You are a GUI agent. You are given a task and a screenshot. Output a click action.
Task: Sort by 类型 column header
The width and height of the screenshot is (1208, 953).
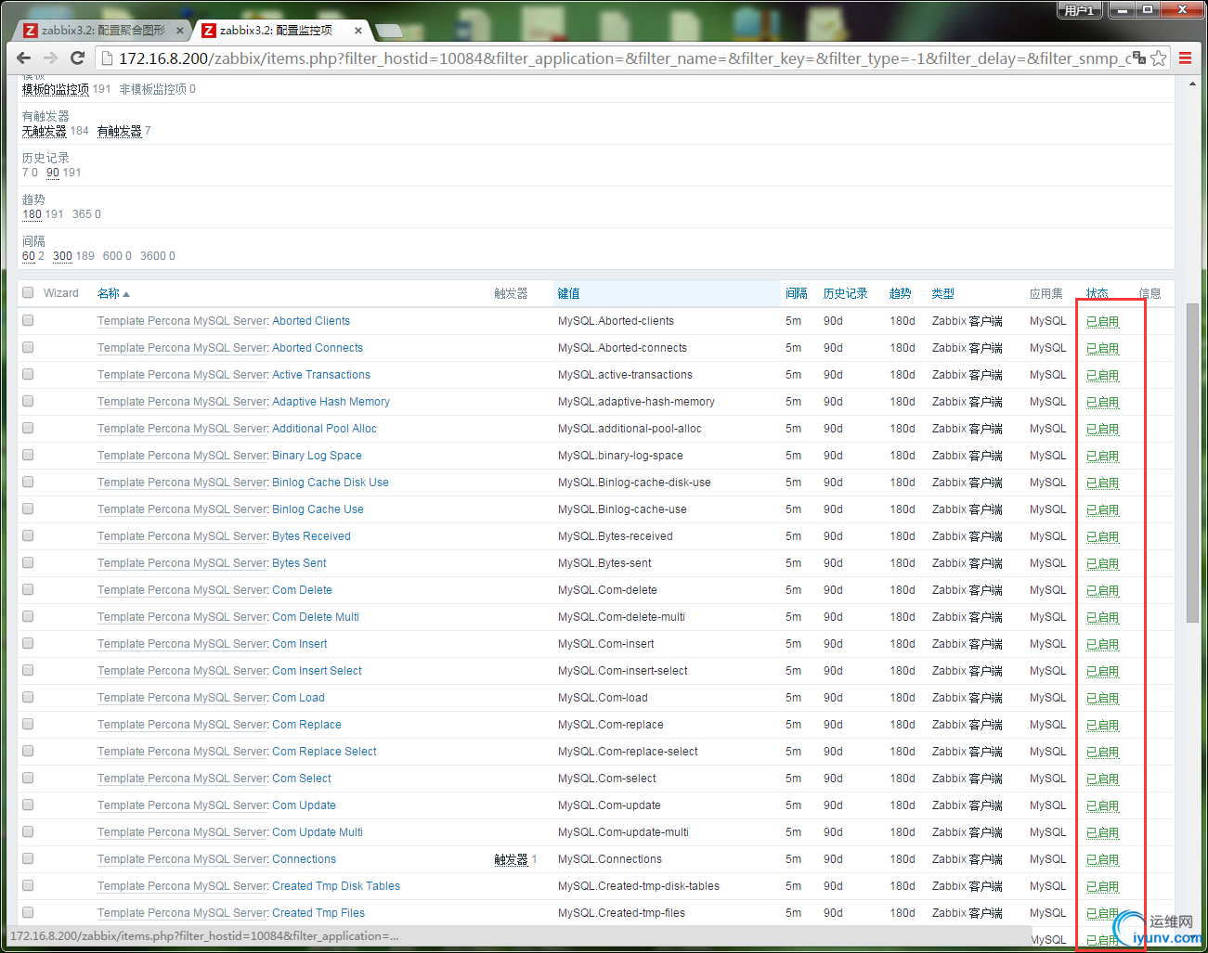tap(942, 293)
